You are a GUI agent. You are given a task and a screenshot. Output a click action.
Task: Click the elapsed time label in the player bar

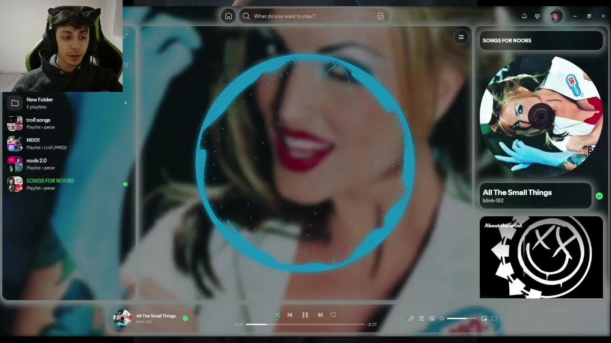[239, 324]
